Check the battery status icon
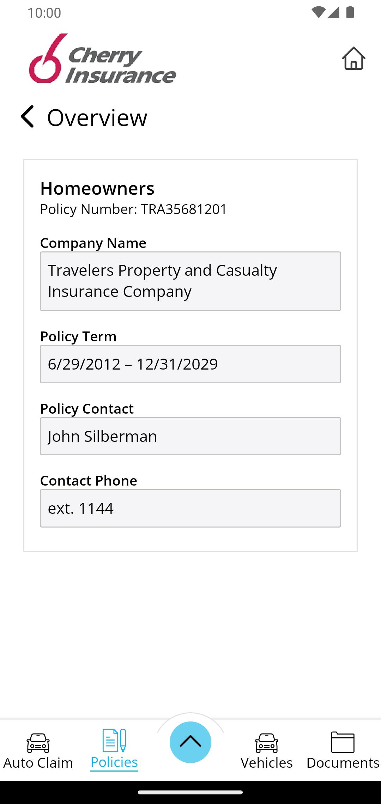This screenshot has height=804, width=381. 350,12
